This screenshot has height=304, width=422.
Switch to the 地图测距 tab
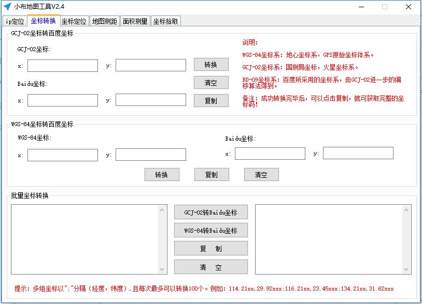(x=105, y=22)
